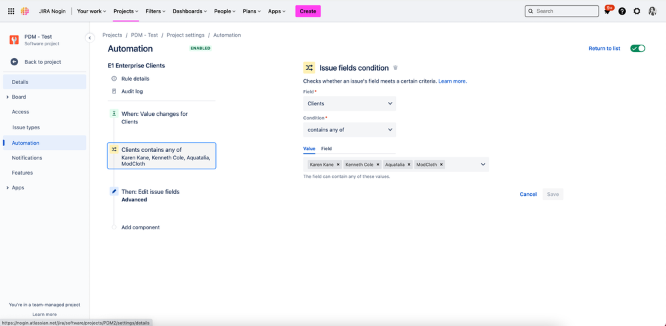Open the Dashboards menu
The width and height of the screenshot is (666, 326).
point(190,11)
